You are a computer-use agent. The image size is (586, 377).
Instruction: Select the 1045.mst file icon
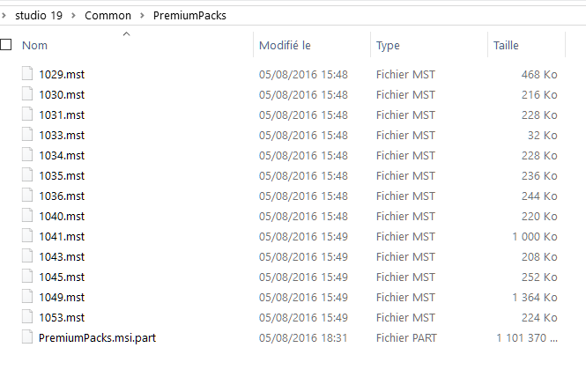tap(27, 276)
